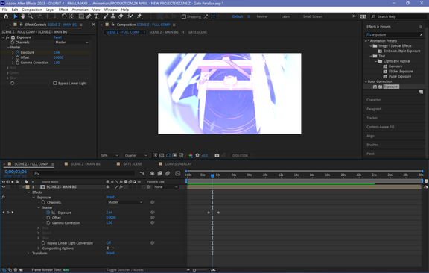This screenshot has height=273, width=429.
Task: Pick the Pen tool
Action: click(89, 16)
